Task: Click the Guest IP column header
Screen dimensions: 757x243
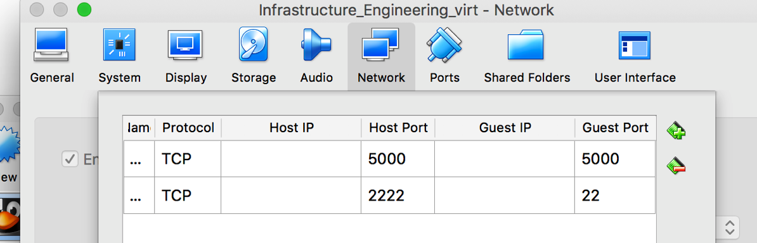Action: tap(505, 128)
